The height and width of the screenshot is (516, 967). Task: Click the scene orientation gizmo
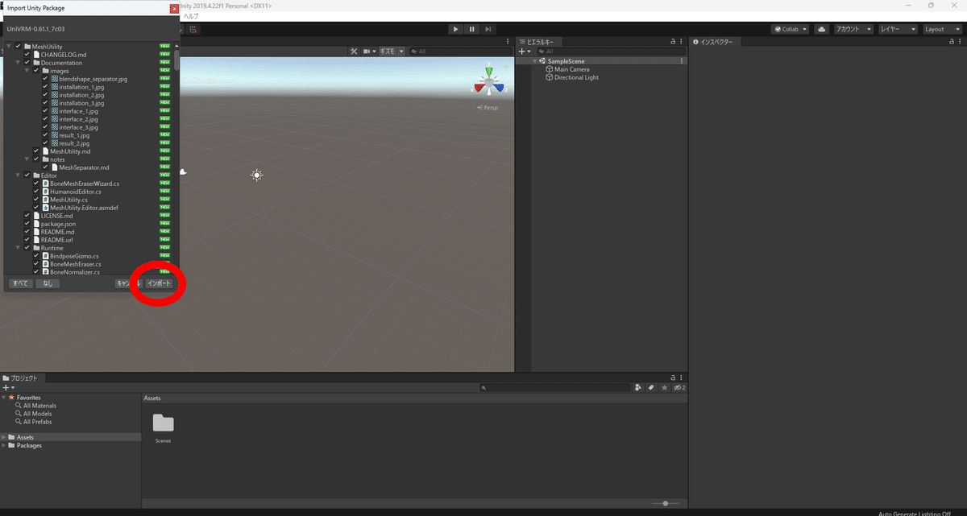point(488,80)
